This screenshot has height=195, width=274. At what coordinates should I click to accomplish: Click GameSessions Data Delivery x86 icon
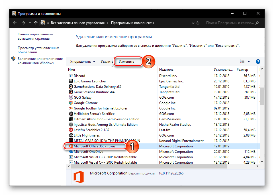pos(71,86)
